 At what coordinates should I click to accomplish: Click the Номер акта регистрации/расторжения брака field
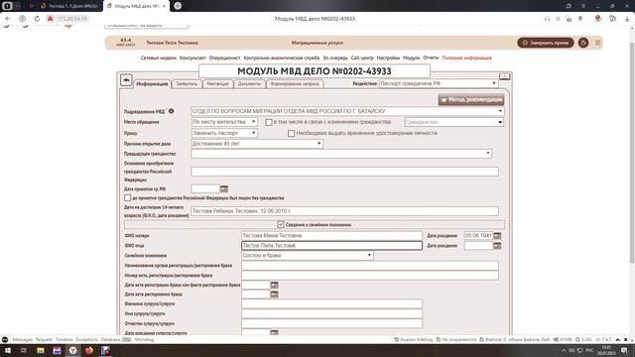click(370, 276)
